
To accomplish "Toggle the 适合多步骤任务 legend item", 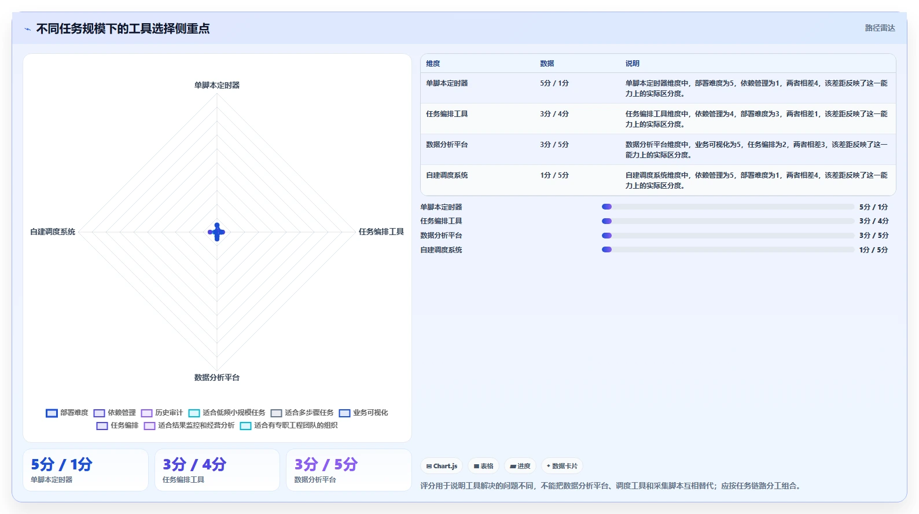I will 302,413.
